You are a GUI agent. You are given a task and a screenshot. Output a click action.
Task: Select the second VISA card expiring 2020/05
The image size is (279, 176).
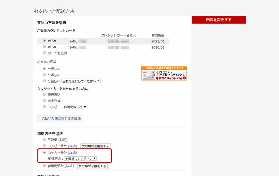click(45, 47)
